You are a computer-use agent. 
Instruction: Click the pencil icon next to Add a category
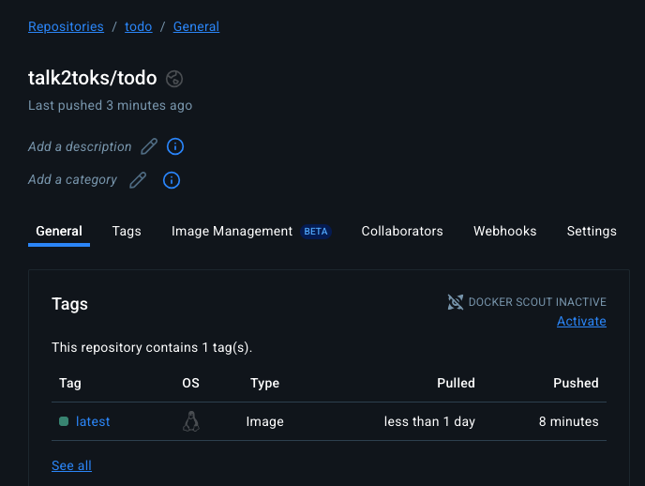[x=138, y=180]
